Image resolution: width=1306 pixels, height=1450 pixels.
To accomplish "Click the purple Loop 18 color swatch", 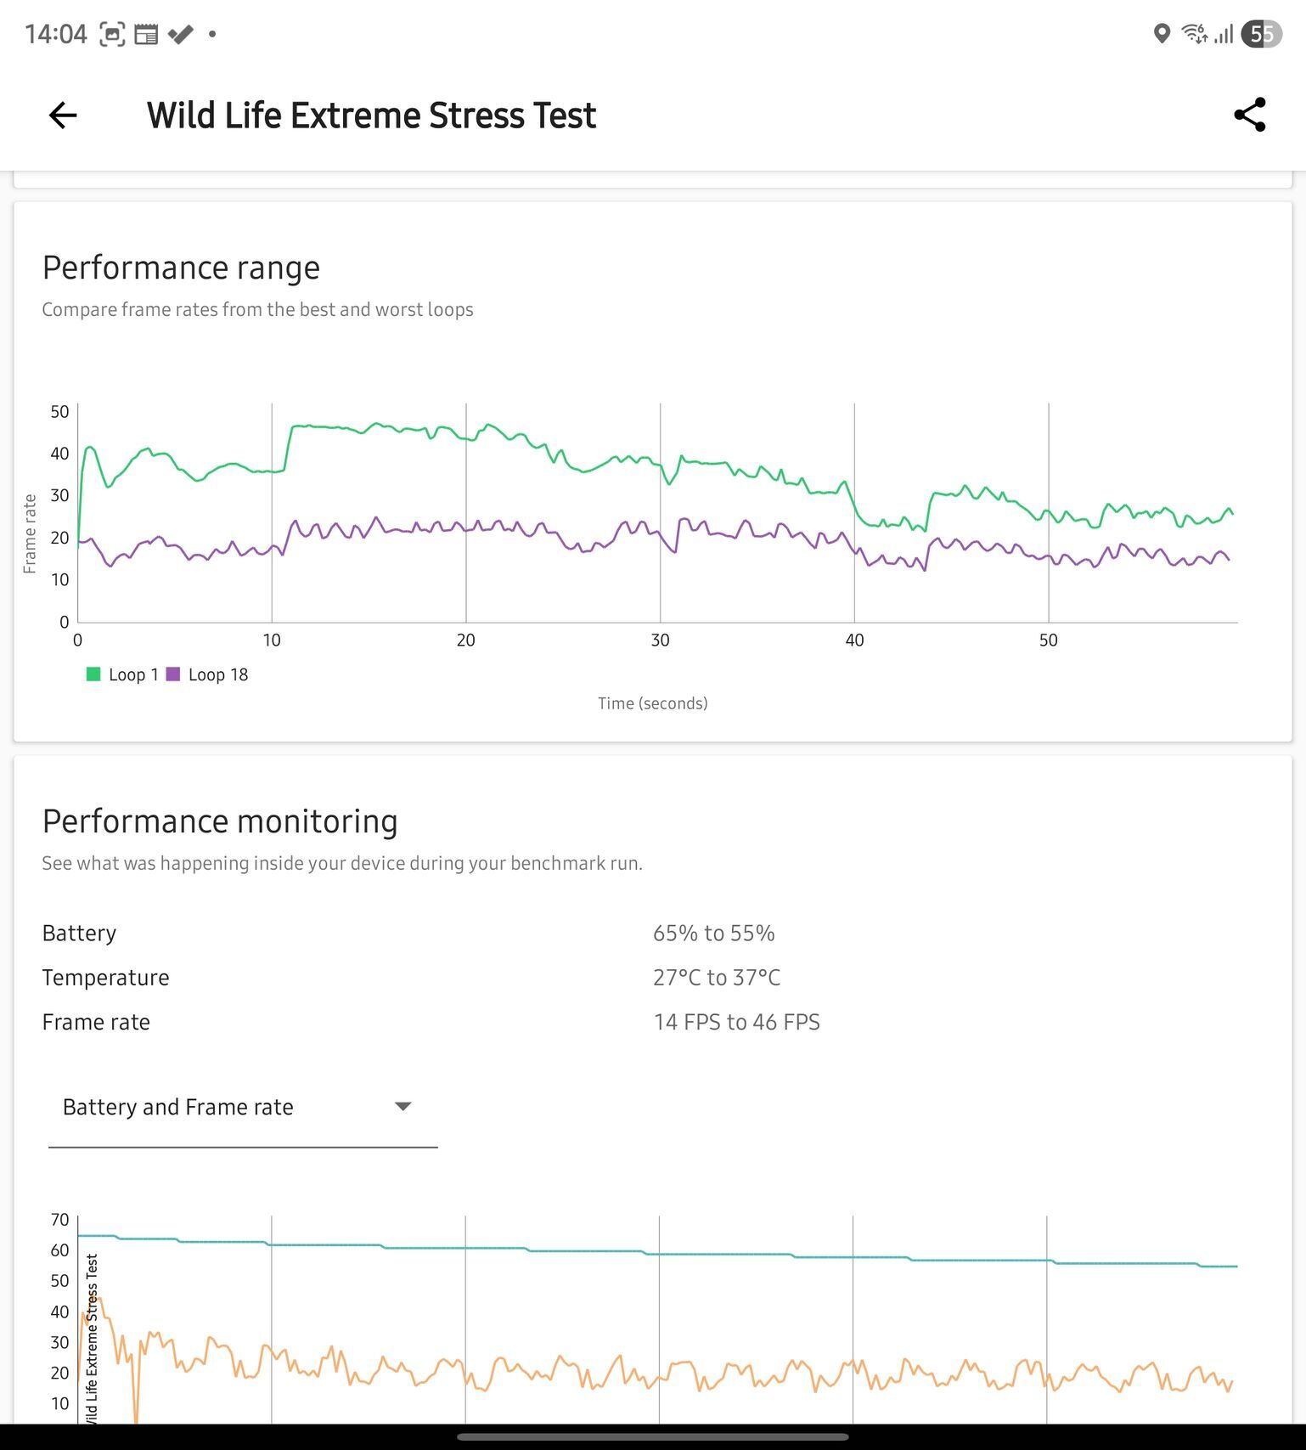I will click(x=173, y=674).
